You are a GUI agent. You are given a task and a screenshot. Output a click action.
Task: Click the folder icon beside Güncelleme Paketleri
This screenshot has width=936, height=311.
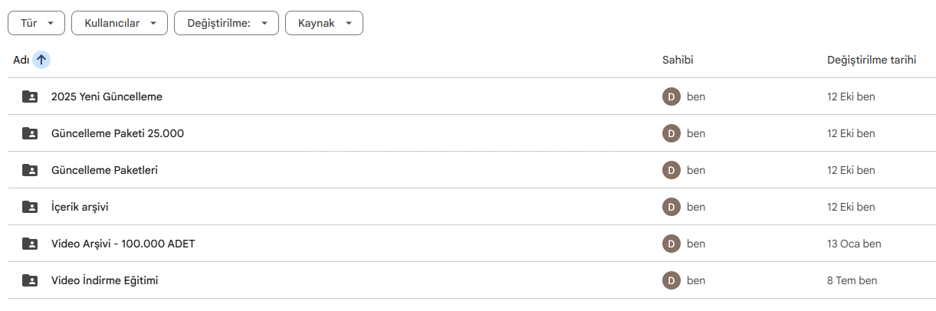point(30,170)
